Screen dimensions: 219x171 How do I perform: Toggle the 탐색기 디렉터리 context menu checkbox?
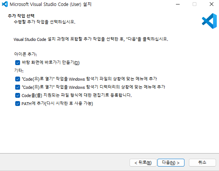point(17,87)
